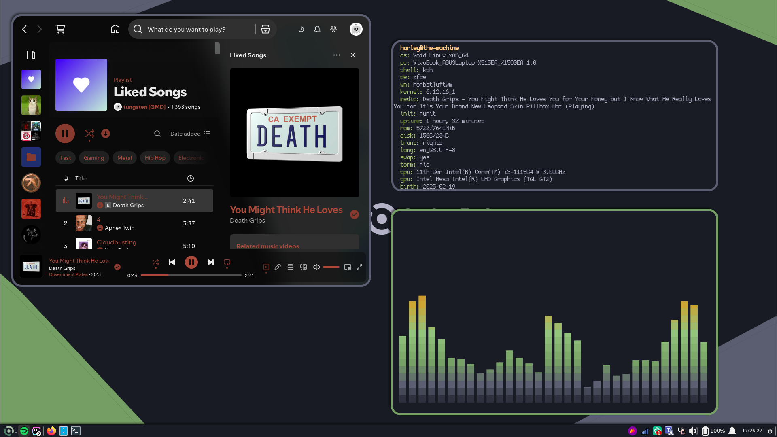Filter by the Hip Hop tag
This screenshot has width=777, height=437.
point(155,158)
